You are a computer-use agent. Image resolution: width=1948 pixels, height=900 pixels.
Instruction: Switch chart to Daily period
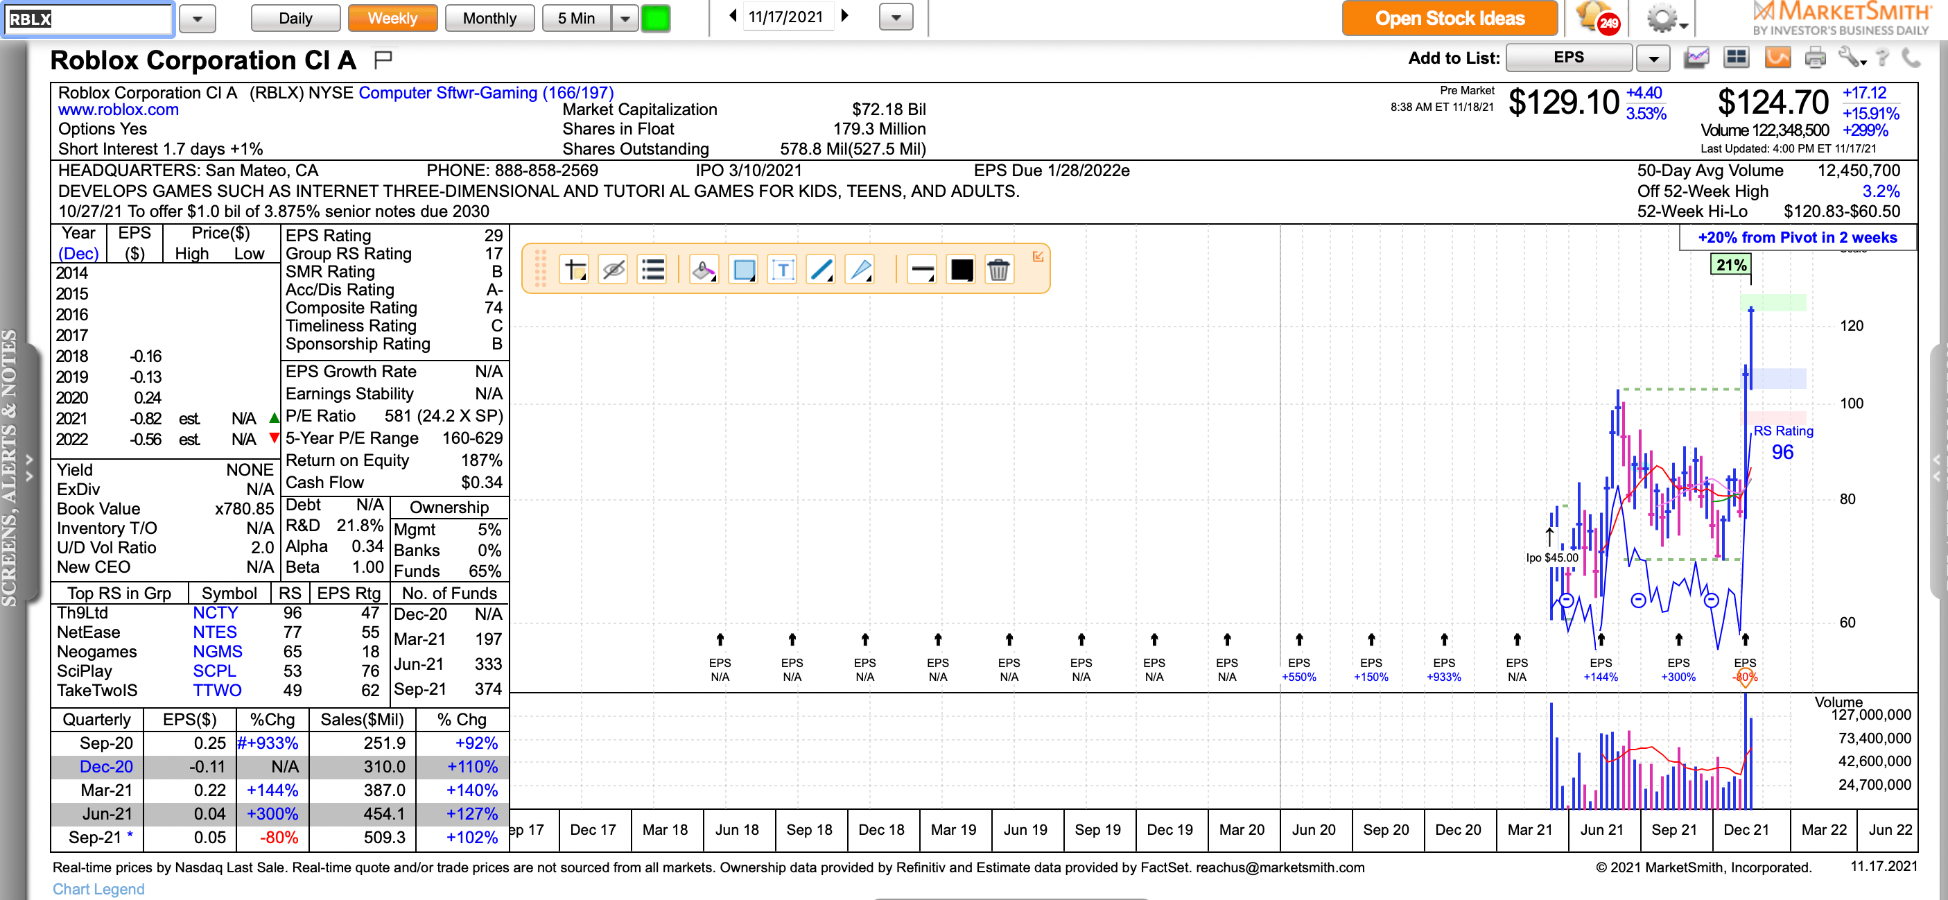pos(295,18)
